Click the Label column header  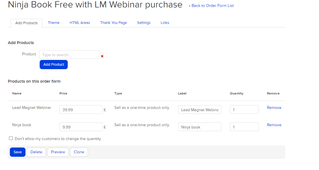click(182, 93)
